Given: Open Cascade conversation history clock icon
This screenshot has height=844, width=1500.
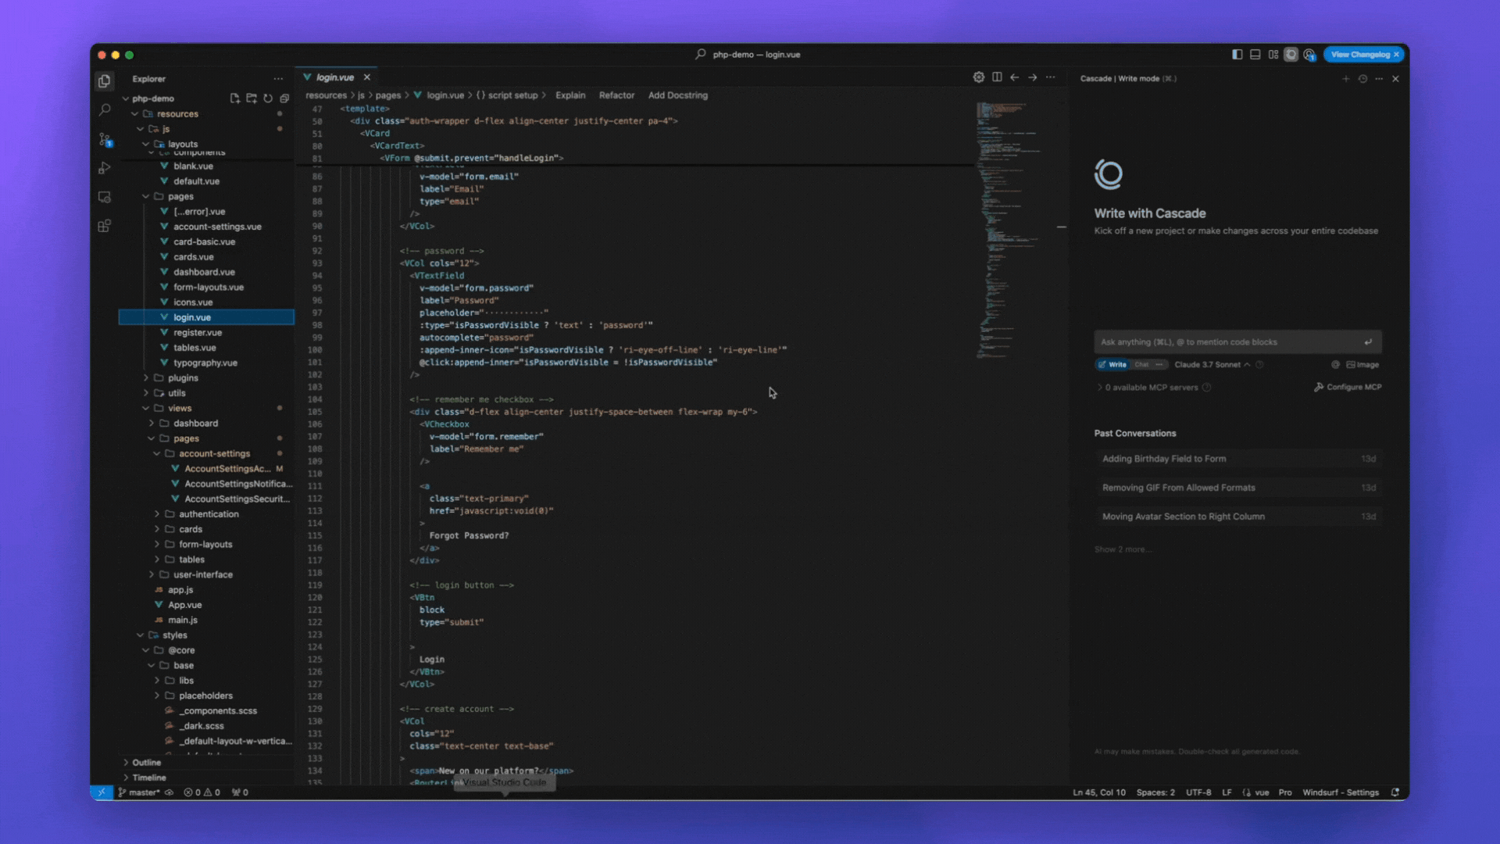Looking at the screenshot, I should [1362, 79].
